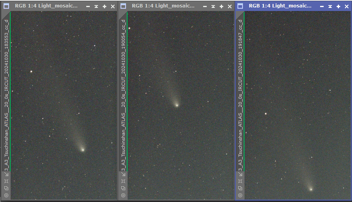Click the fit-view square icon in the 191847 window
This screenshot has height=202, width=352.
240,181
